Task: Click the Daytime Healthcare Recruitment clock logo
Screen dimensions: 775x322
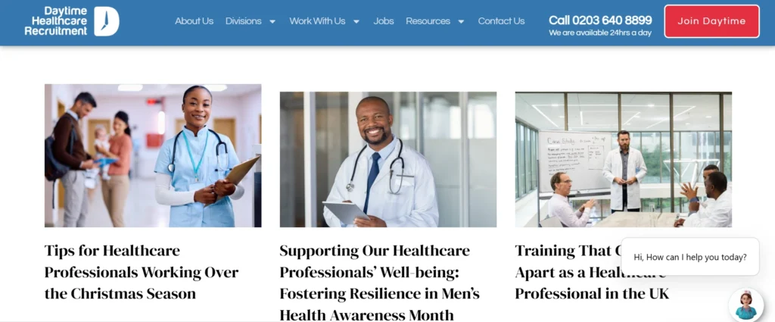Action: click(x=72, y=21)
